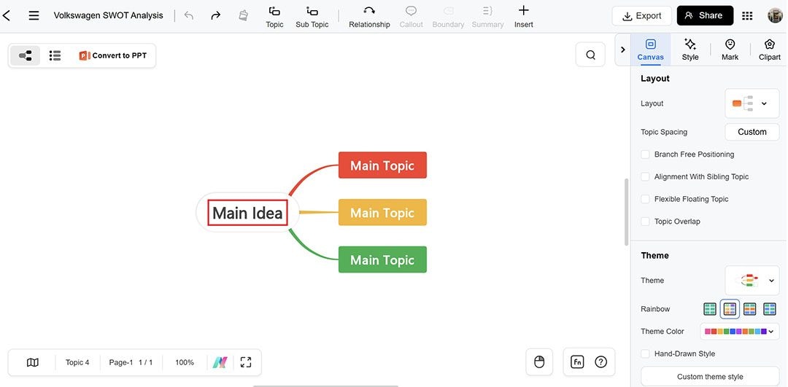Click the 100% zoom level
This screenshot has height=387, width=788.
tap(185, 362)
